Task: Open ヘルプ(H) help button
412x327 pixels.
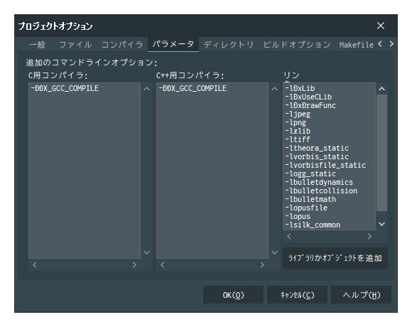Action: point(362,295)
